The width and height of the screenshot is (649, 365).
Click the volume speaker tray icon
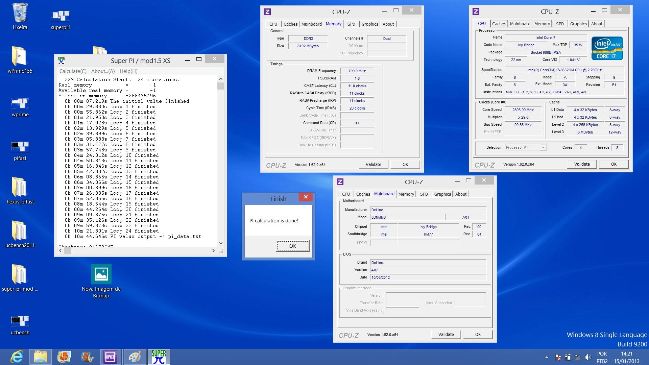[x=588, y=357]
